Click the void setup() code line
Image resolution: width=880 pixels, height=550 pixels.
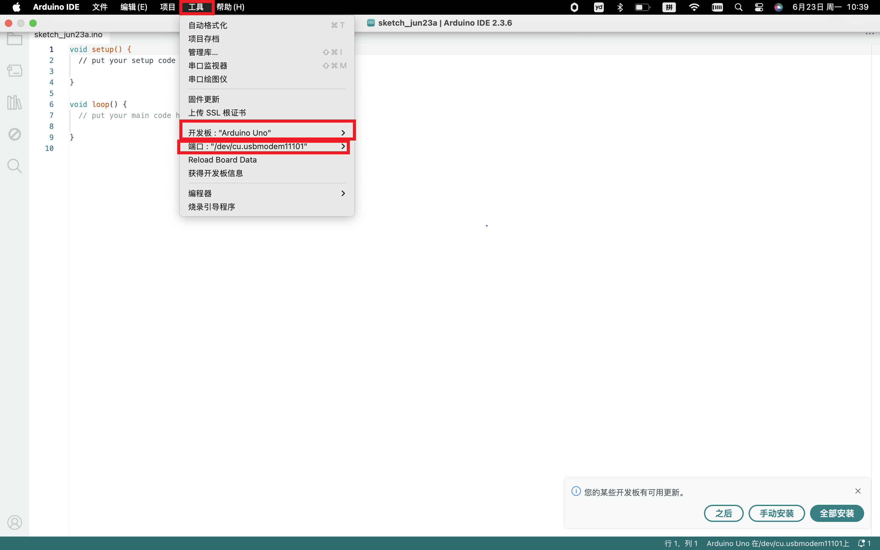click(100, 49)
